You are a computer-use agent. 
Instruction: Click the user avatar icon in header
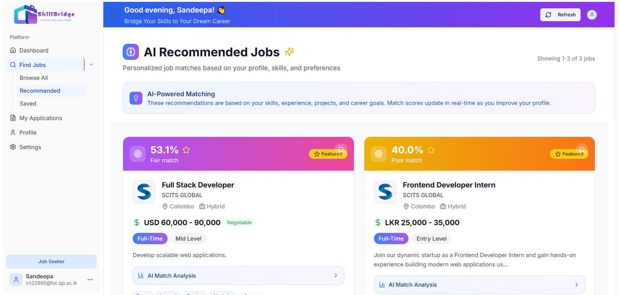pos(592,15)
